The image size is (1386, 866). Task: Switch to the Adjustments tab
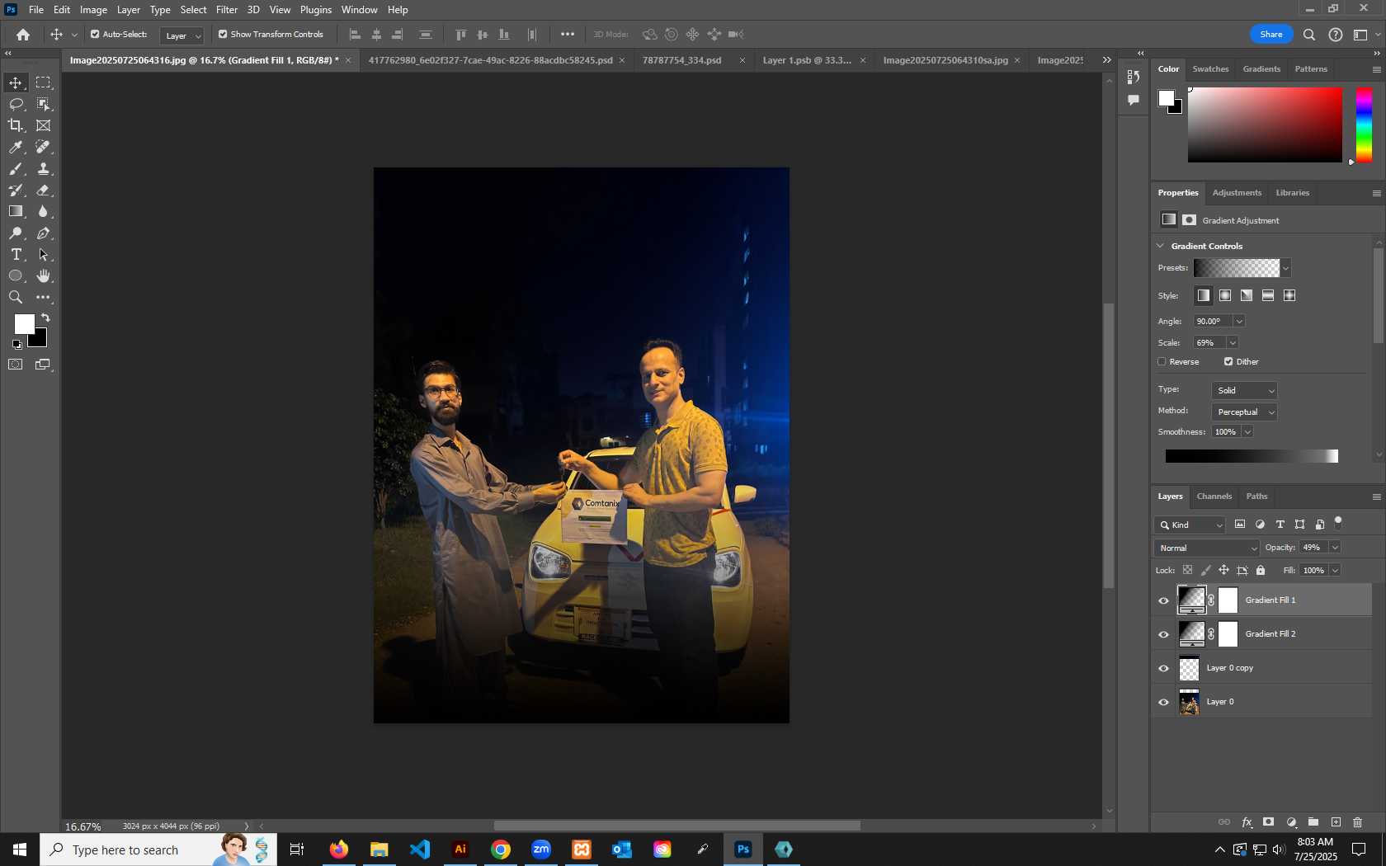click(1237, 193)
